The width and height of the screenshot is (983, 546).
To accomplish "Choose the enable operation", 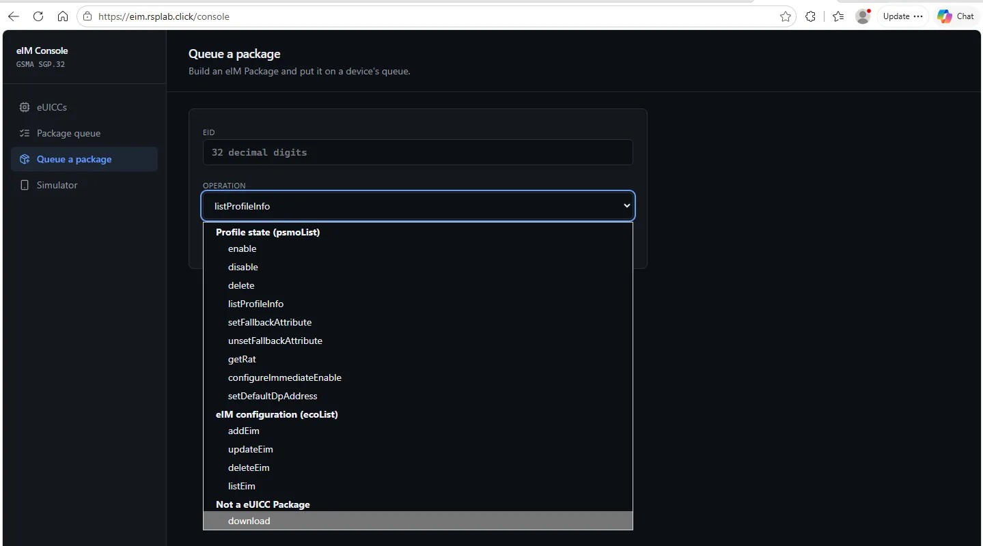I will (x=418, y=248).
